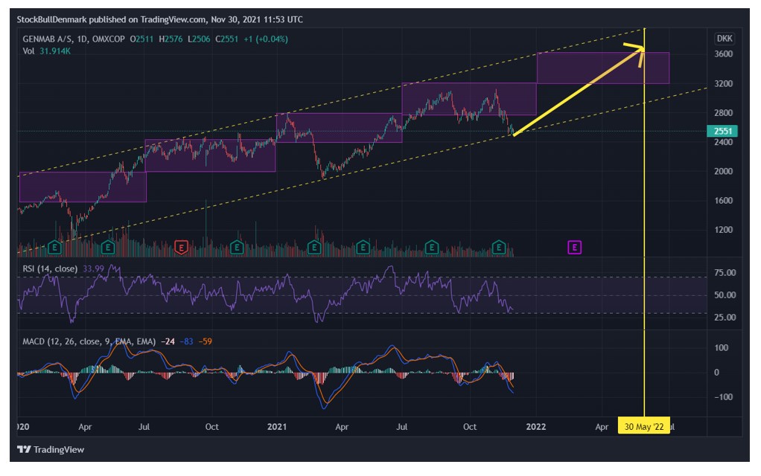
Task: Click the Vol 31.914K volume label
Action: point(47,51)
